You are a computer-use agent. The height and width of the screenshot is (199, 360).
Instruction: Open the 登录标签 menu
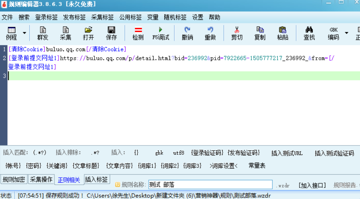[x=46, y=17]
